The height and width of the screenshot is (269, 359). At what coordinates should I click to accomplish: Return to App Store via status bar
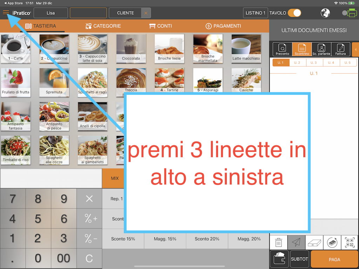pos(14,3)
